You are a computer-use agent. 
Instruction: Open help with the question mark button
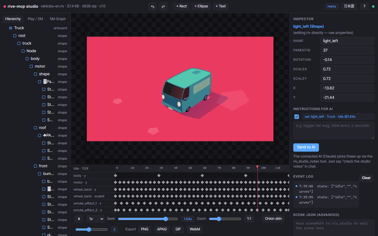point(364,6)
